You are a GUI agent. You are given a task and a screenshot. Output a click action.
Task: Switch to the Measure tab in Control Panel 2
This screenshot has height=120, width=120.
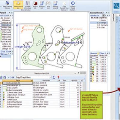pyautogui.click(x=94, y=53)
